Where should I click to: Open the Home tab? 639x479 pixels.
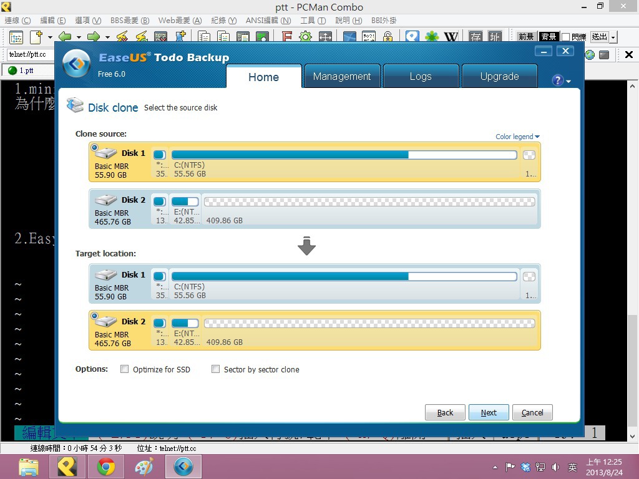pyautogui.click(x=264, y=77)
